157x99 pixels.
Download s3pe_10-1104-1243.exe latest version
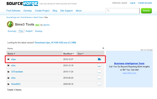point(55,43)
